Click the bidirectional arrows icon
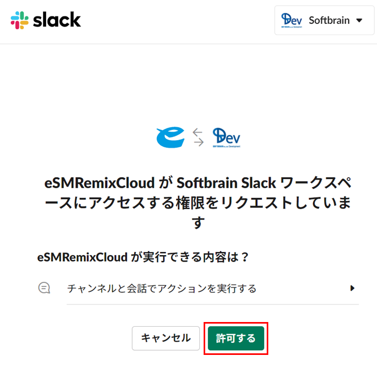This screenshot has width=377, height=365. 198,137
